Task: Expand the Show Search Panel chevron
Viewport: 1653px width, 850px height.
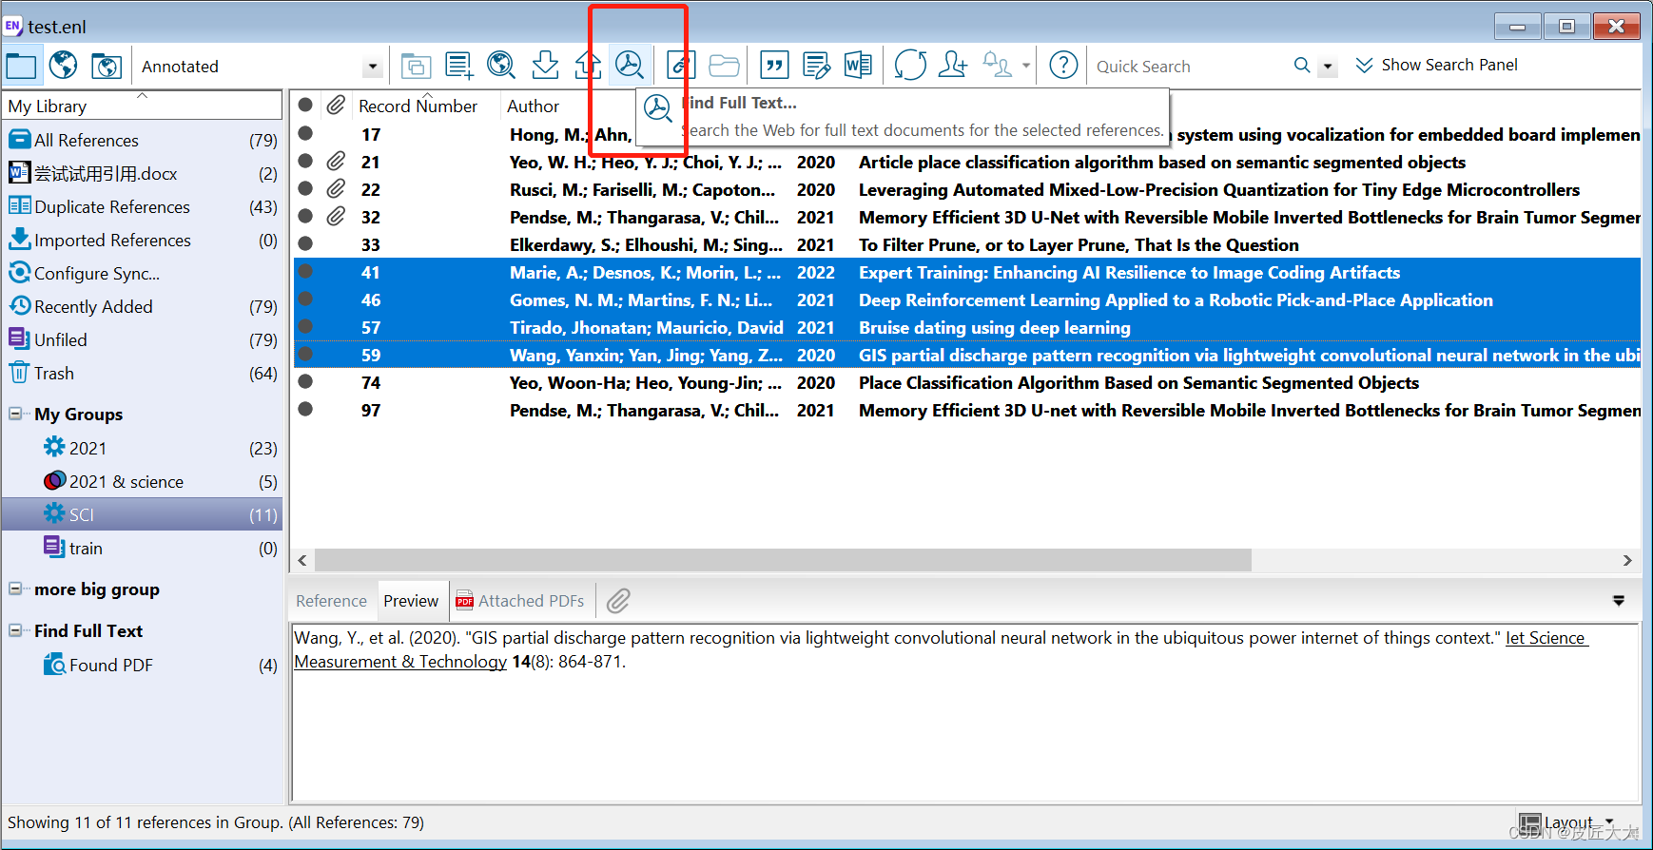Action: (x=1364, y=65)
